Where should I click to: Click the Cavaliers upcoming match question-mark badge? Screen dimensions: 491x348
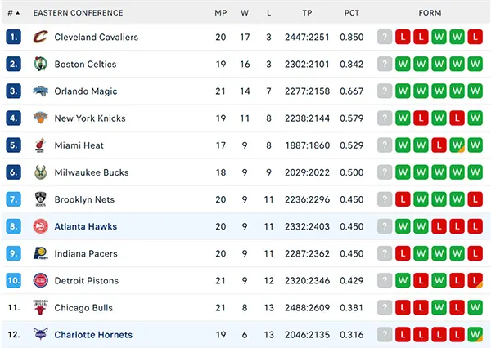[x=385, y=37]
